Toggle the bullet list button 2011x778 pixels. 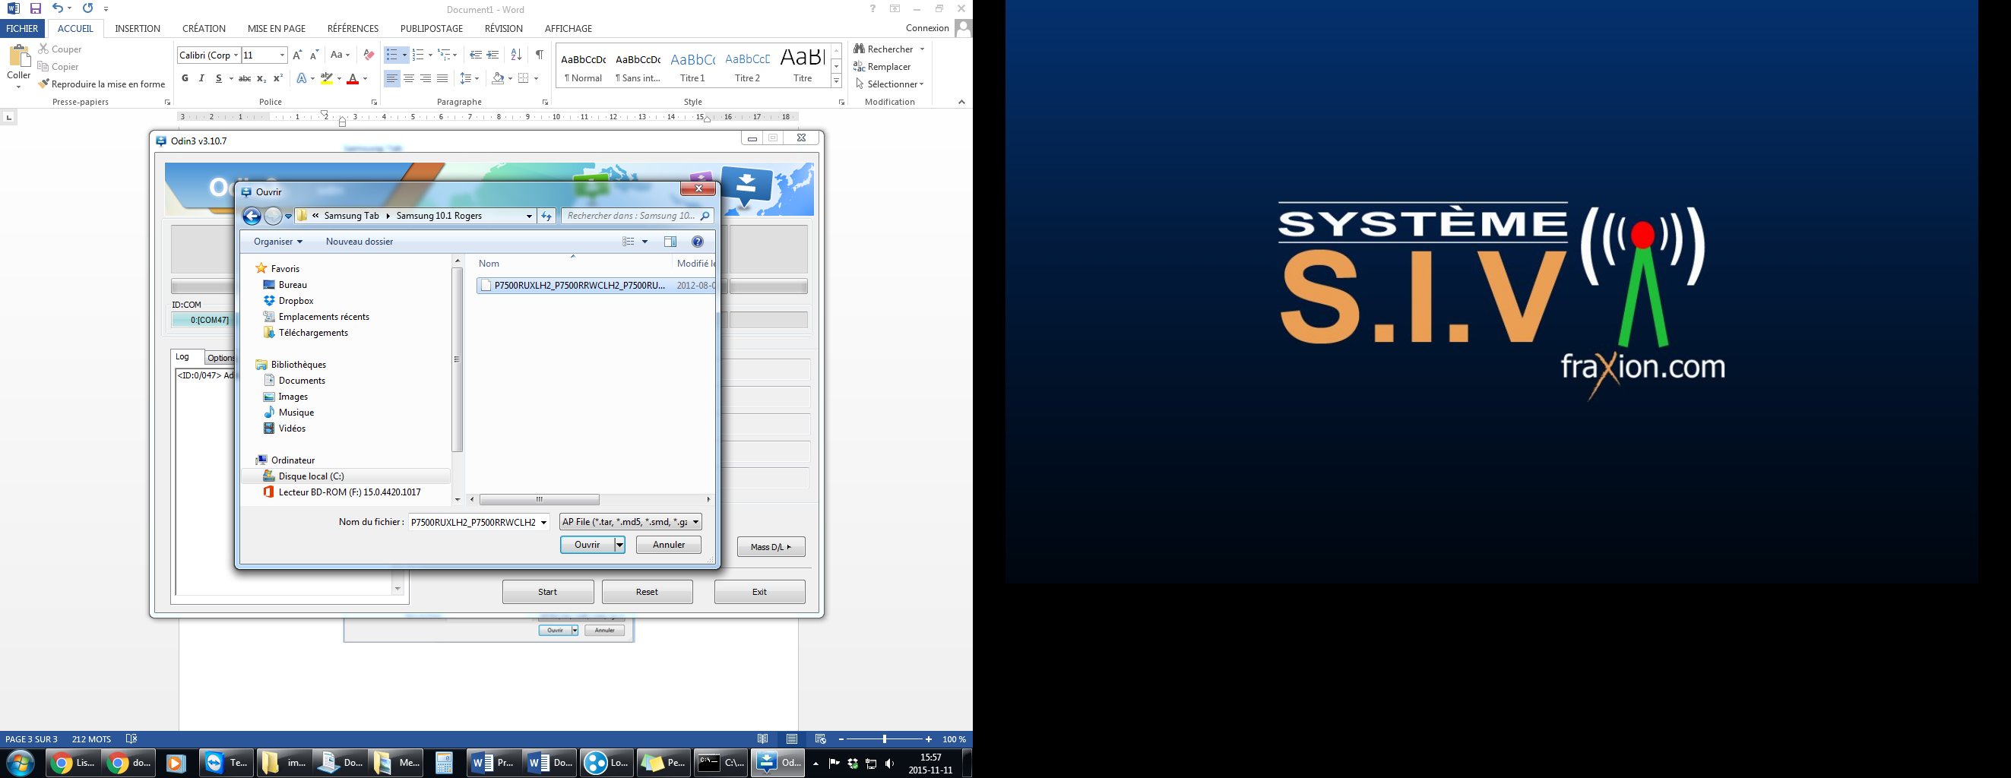pos(392,55)
